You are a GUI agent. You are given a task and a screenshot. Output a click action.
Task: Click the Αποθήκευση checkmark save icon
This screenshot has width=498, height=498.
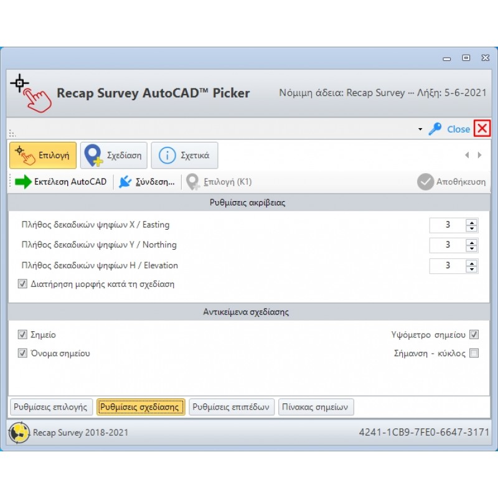tap(425, 182)
